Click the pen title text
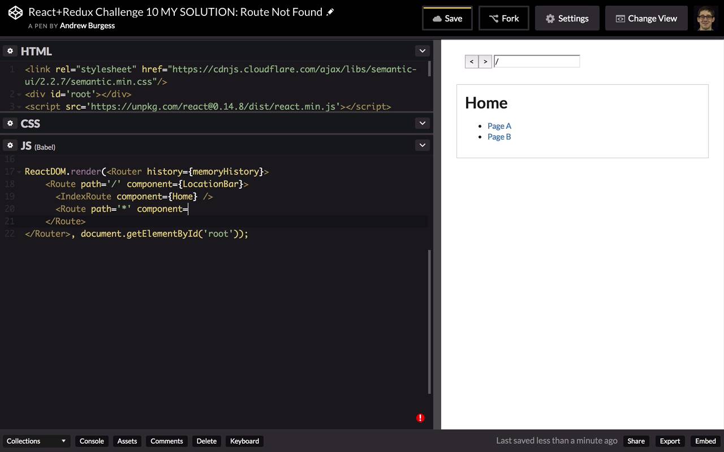The height and width of the screenshot is (452, 724). click(175, 12)
